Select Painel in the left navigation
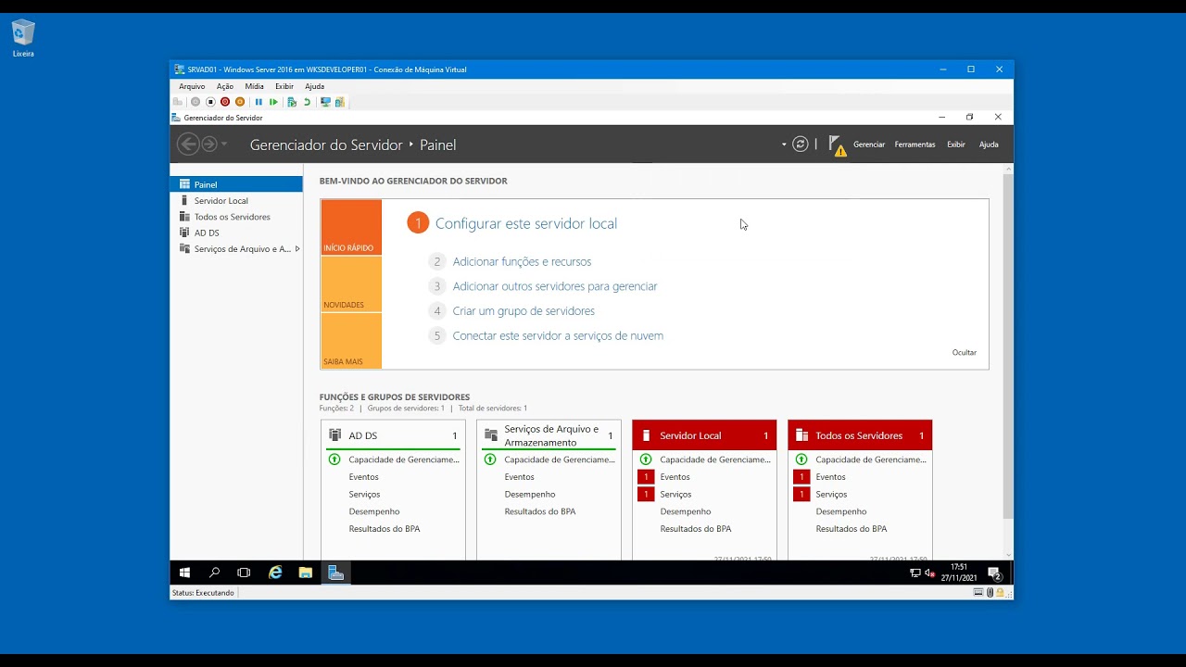The image size is (1186, 667). click(x=236, y=184)
